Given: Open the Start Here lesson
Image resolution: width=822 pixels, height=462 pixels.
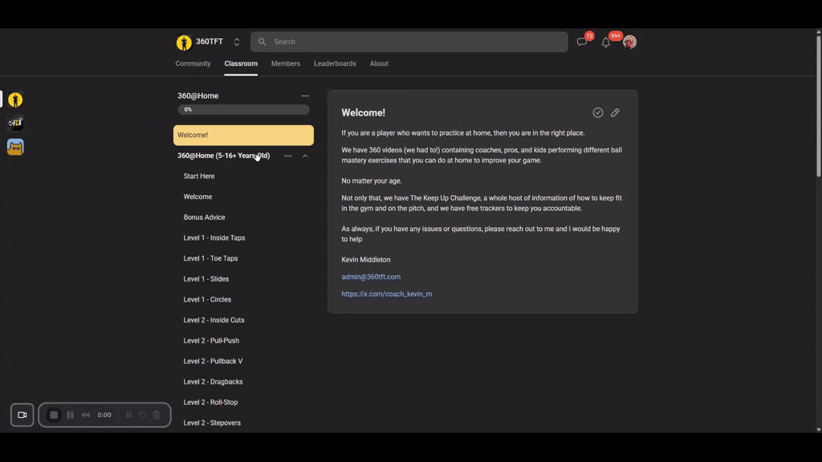Looking at the screenshot, I should click(199, 176).
